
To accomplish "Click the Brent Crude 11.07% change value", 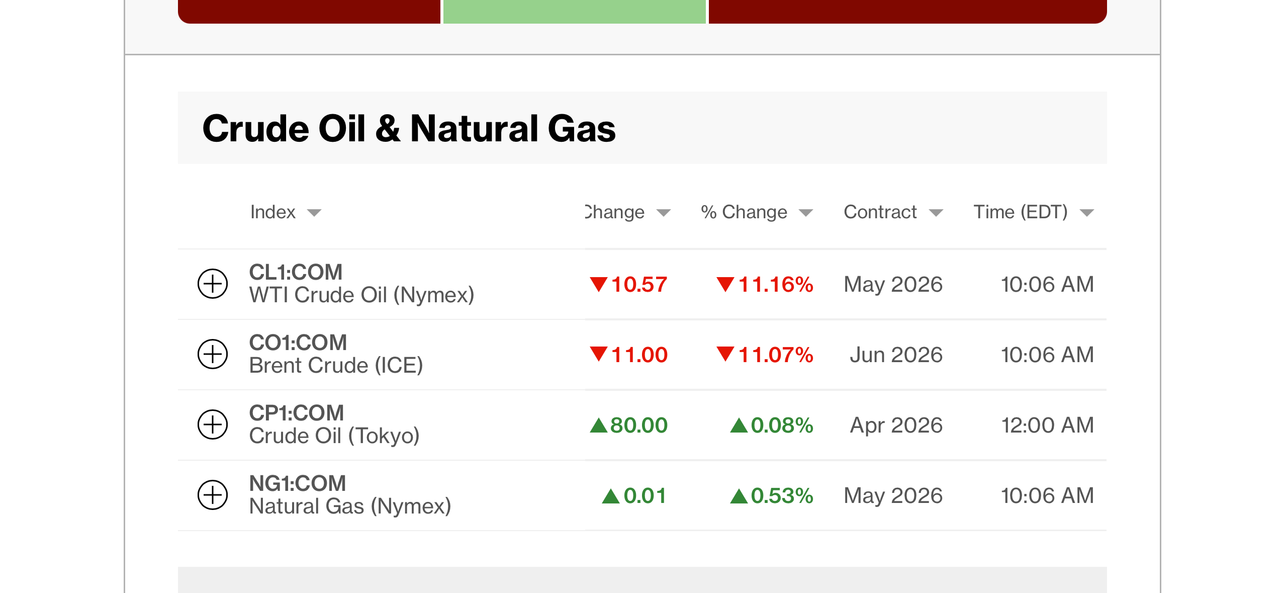I will pyautogui.click(x=765, y=355).
